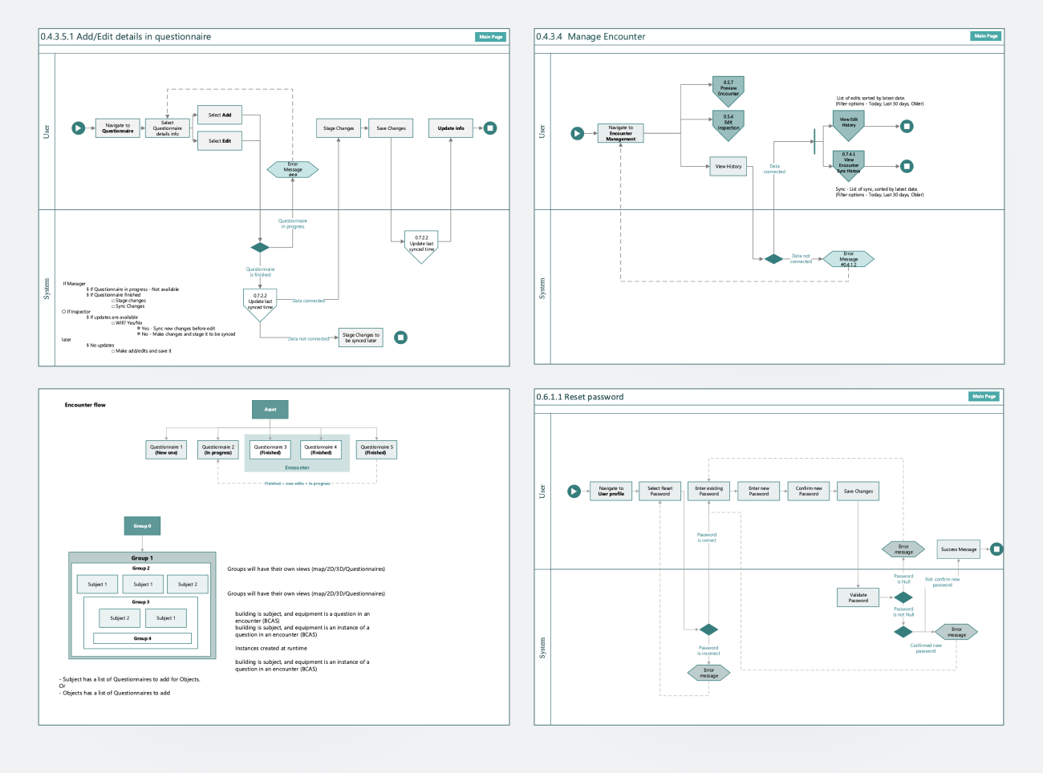Select Error message hexagon below Password is incorrect
Screen dimensions: 1043x773
709,673
